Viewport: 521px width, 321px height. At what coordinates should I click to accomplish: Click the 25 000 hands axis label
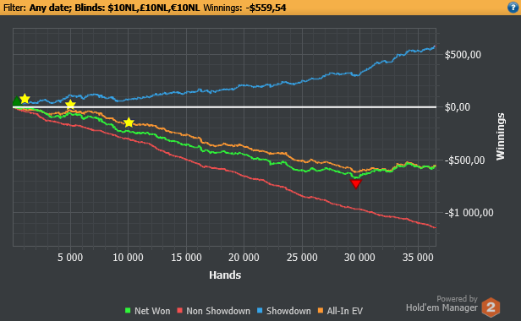[302, 258]
